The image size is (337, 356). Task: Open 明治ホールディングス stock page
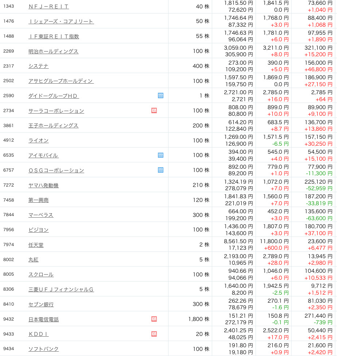click(53, 51)
